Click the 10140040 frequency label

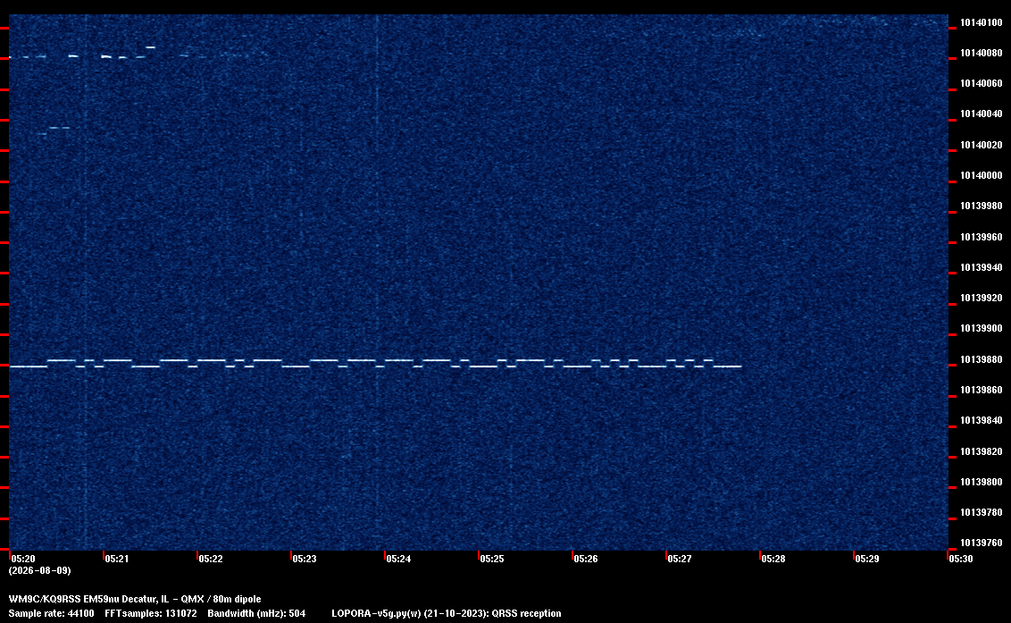coord(982,114)
